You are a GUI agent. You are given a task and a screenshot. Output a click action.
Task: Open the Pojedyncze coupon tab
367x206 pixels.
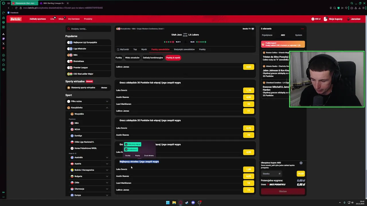[267, 35]
